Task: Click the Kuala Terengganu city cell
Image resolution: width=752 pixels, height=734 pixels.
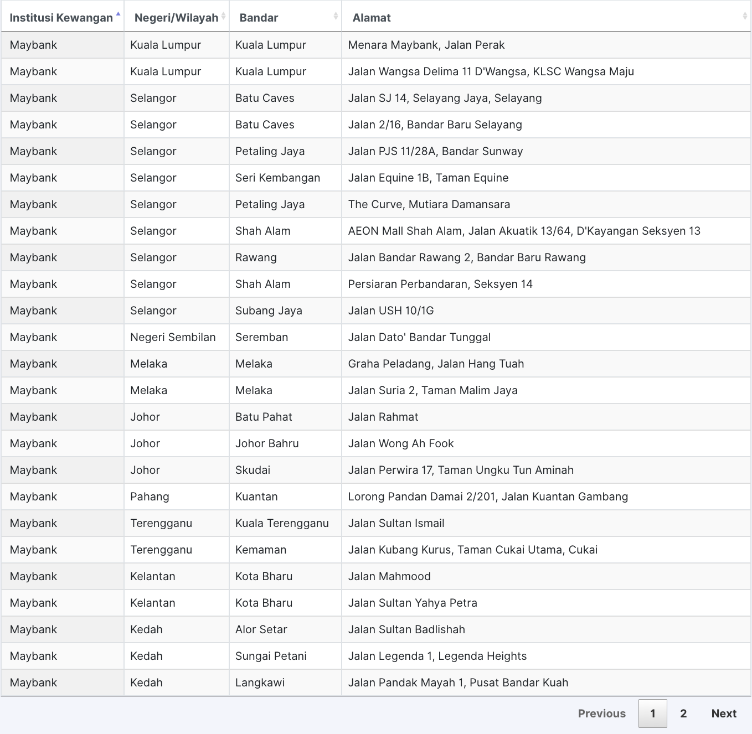Action: pyautogui.click(x=282, y=523)
